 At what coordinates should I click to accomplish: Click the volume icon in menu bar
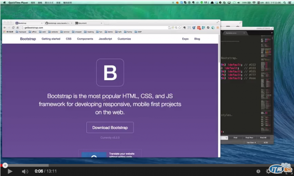239,3
